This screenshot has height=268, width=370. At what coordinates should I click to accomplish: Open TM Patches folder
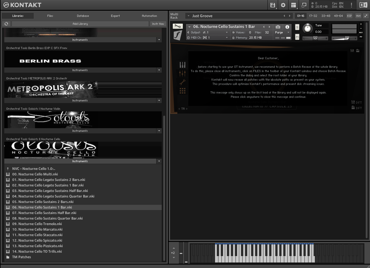(x=83, y=257)
